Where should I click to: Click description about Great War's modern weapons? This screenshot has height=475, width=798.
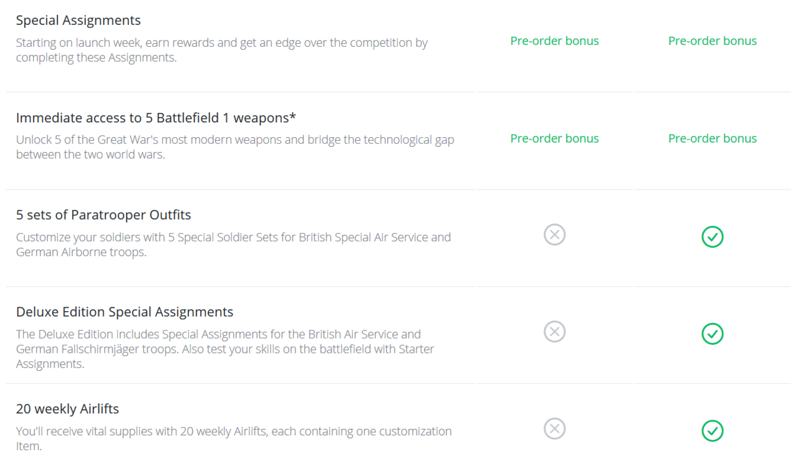pos(235,147)
